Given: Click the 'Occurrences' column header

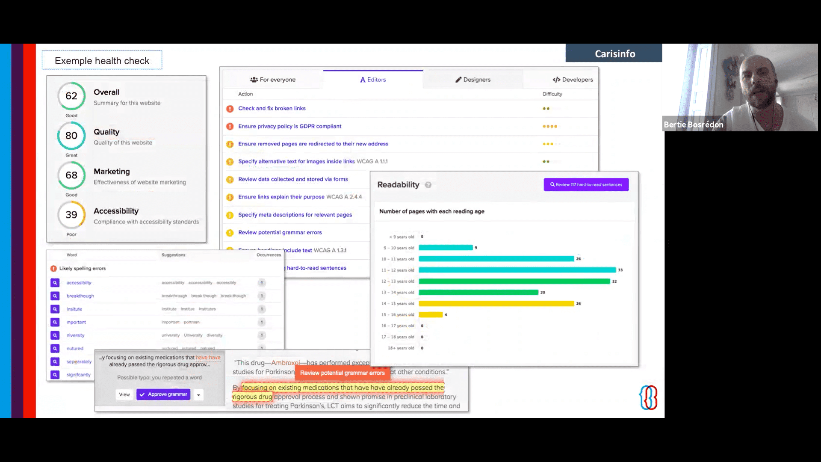Looking at the screenshot, I should [x=269, y=255].
